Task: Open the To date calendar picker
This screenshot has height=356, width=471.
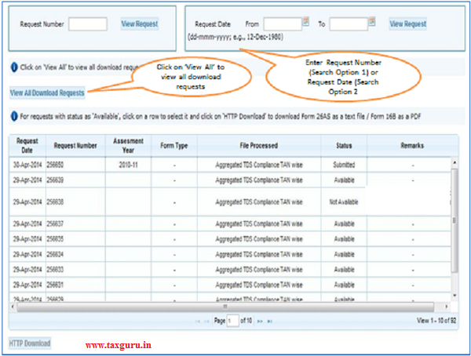Action: 371,23
